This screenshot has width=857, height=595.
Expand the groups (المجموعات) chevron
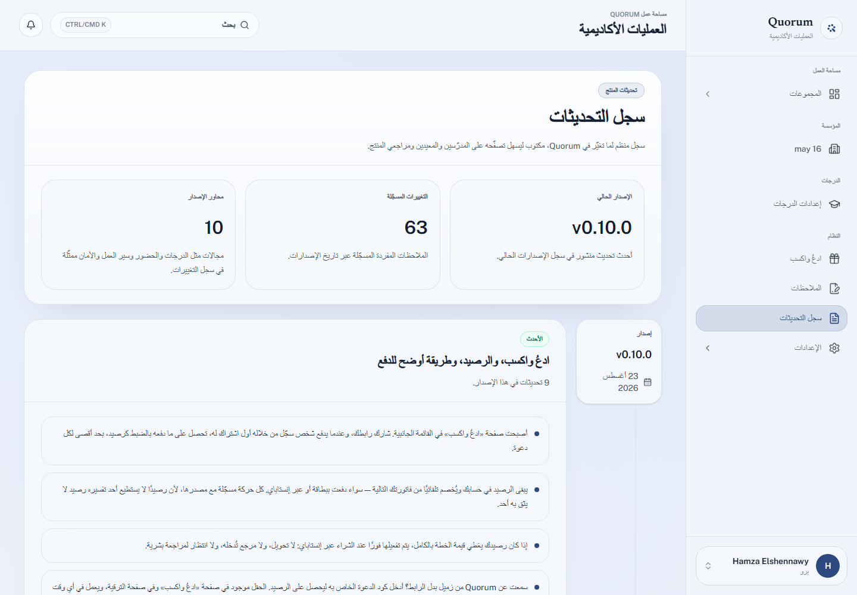click(708, 94)
